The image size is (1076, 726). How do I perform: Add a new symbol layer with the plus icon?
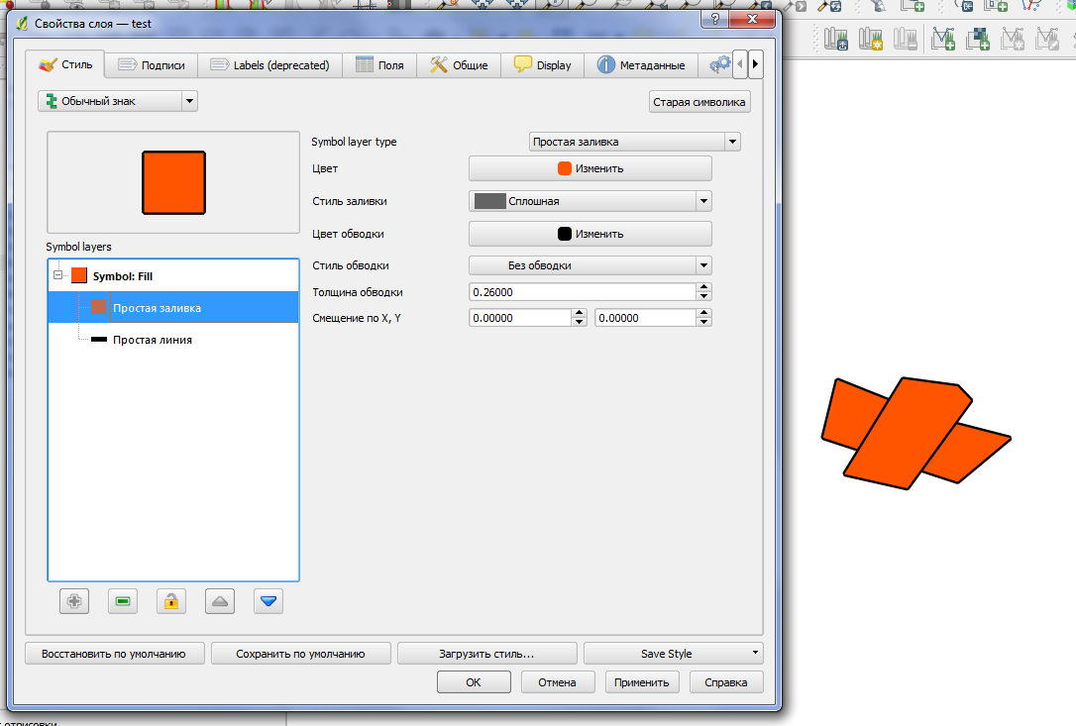click(x=74, y=600)
